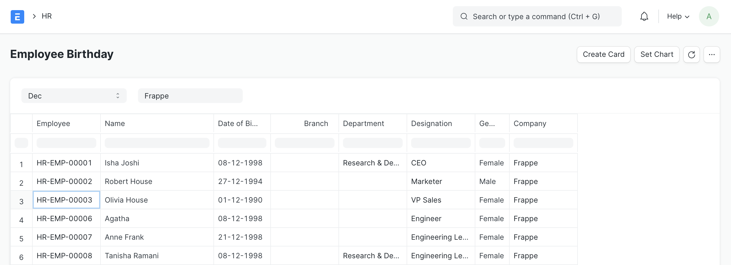The height and width of the screenshot is (265, 731).
Task: Open the three-dots more options menu
Action: click(x=711, y=54)
